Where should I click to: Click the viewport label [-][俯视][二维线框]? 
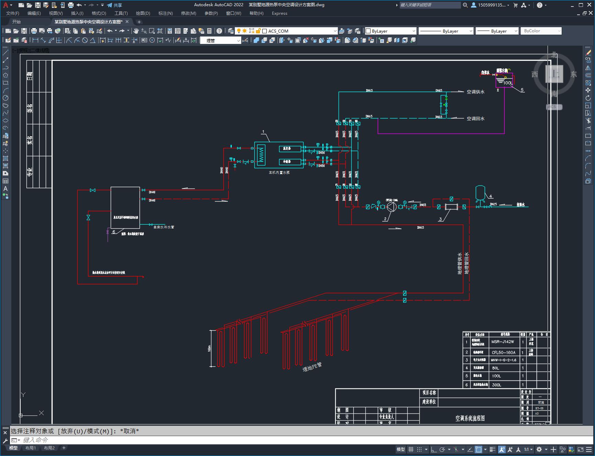coord(31,50)
